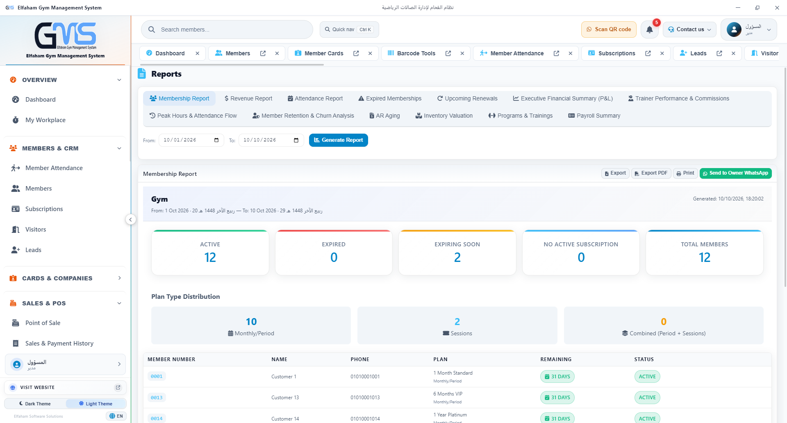The height and width of the screenshot is (423, 787).
Task: Pop out the Subscriptions tab
Action: click(648, 53)
